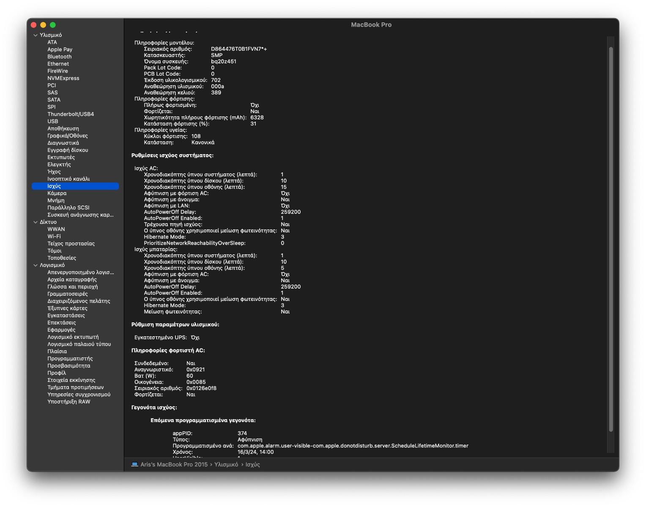The image size is (646, 507).
Task: Select Λογισμικό εκτυπωτή entry
Action: (x=73, y=337)
